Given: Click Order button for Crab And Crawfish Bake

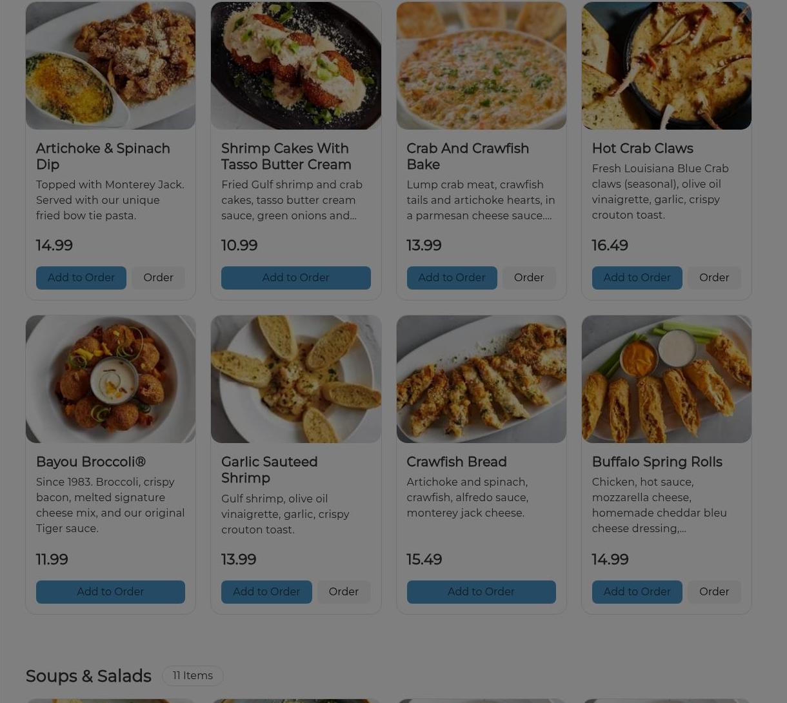Looking at the screenshot, I should point(529,278).
